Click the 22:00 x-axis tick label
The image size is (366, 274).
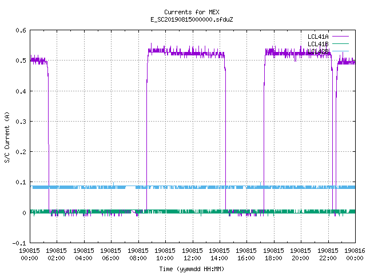[x=328, y=258]
